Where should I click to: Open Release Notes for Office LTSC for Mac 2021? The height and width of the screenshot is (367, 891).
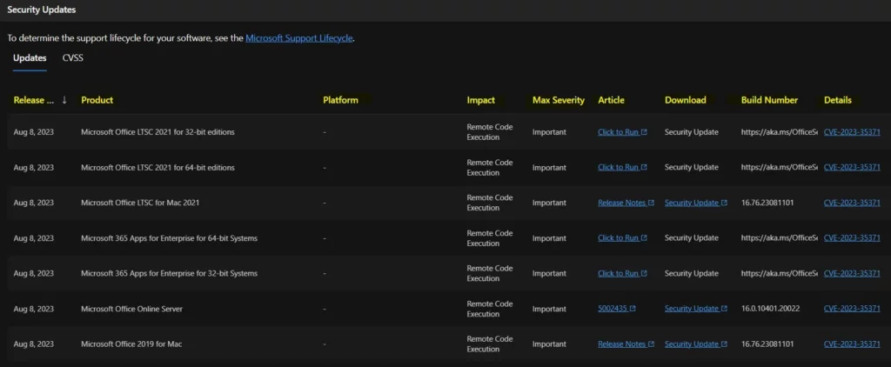click(621, 203)
